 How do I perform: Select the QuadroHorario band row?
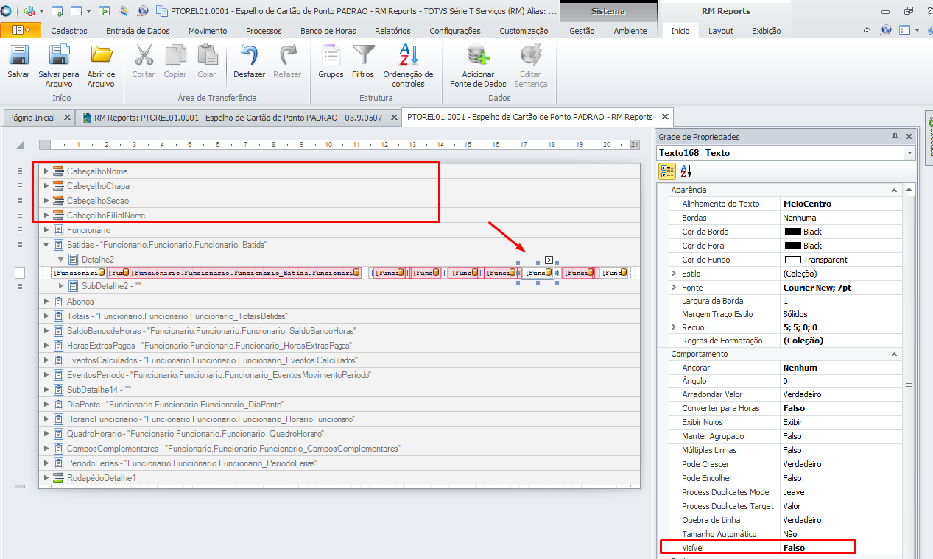coord(339,434)
